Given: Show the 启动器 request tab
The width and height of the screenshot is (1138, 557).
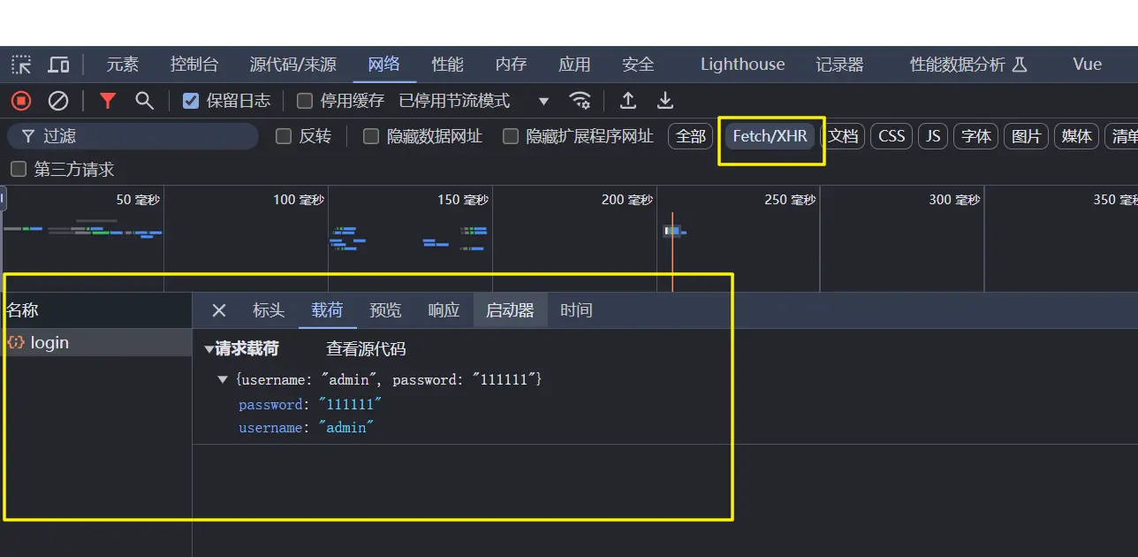Looking at the screenshot, I should [511, 310].
